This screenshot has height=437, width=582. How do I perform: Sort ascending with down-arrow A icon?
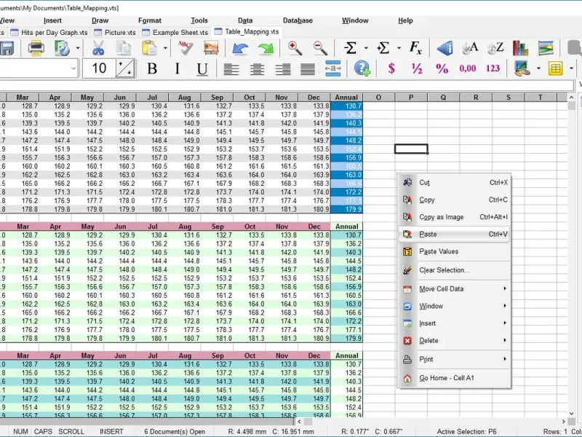[x=469, y=48]
